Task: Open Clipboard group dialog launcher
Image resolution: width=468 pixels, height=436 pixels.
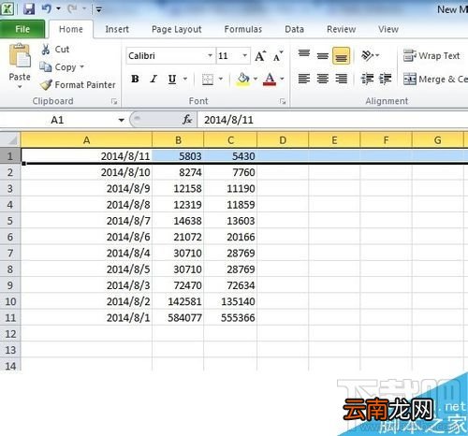Action: click(x=114, y=101)
